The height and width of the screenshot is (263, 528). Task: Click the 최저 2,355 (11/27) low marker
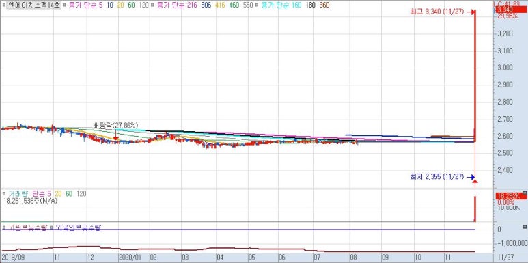pyautogui.click(x=436, y=176)
